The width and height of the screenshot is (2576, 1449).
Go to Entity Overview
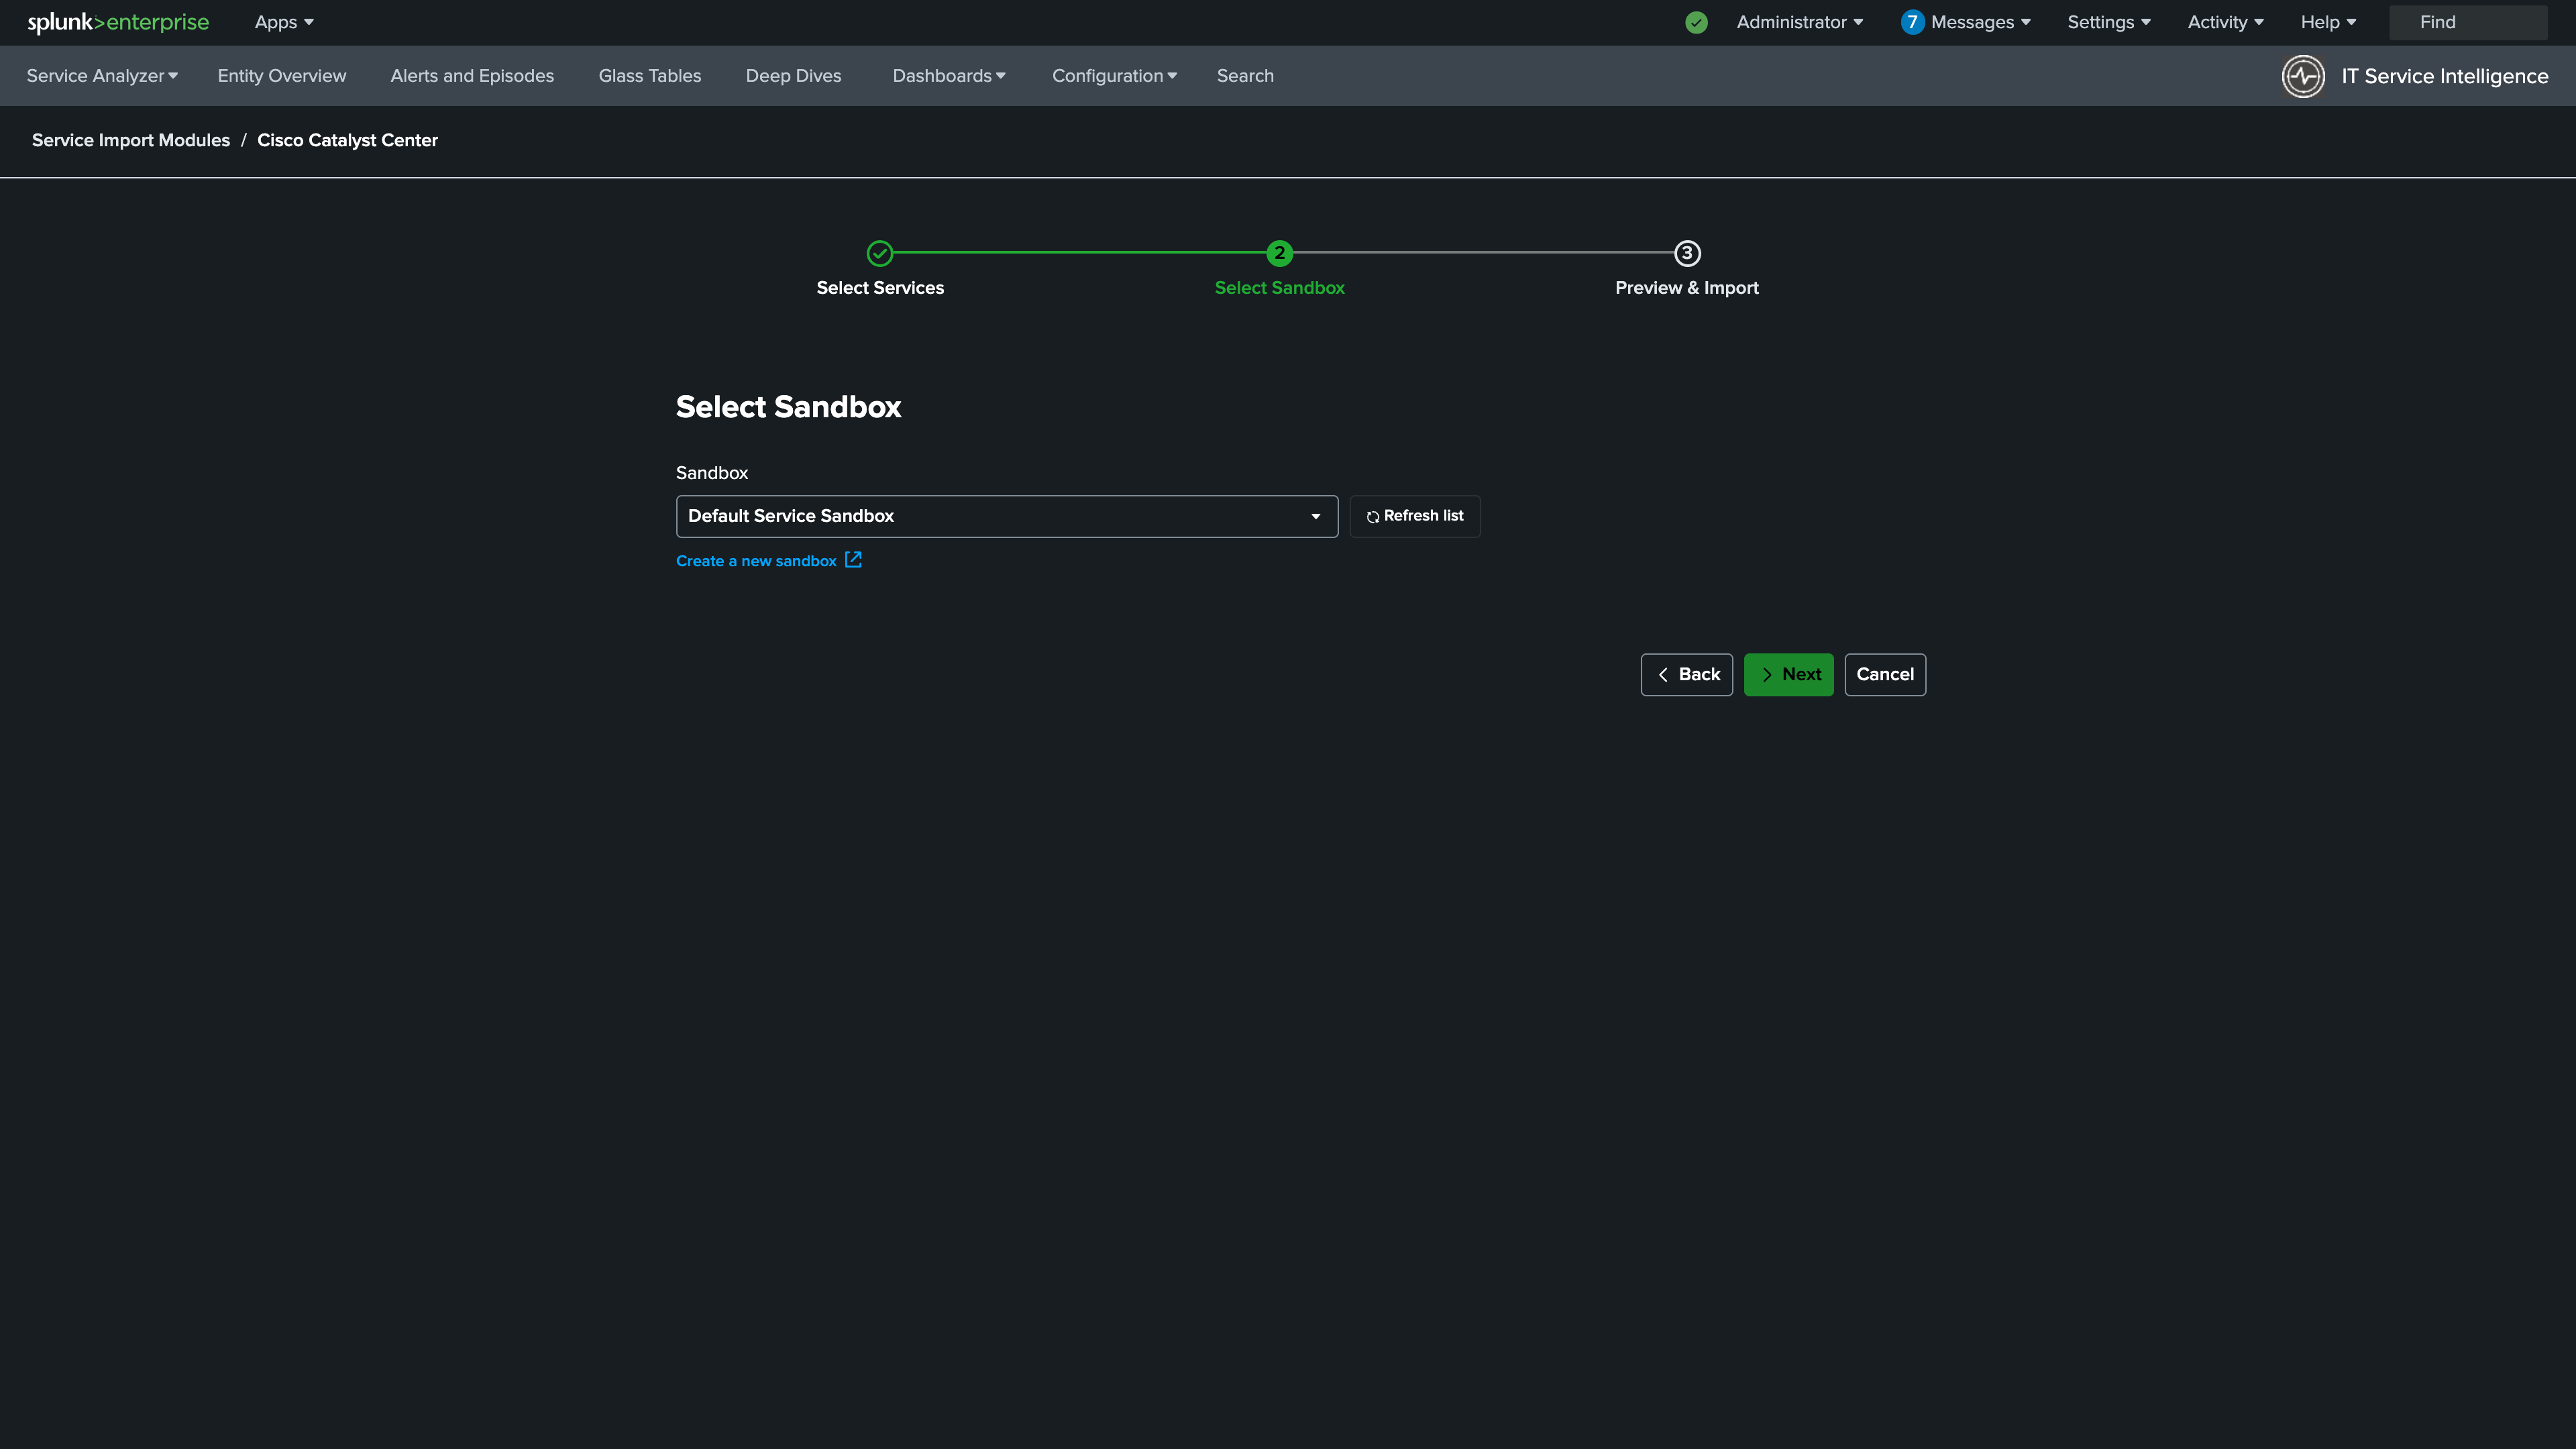pos(282,76)
